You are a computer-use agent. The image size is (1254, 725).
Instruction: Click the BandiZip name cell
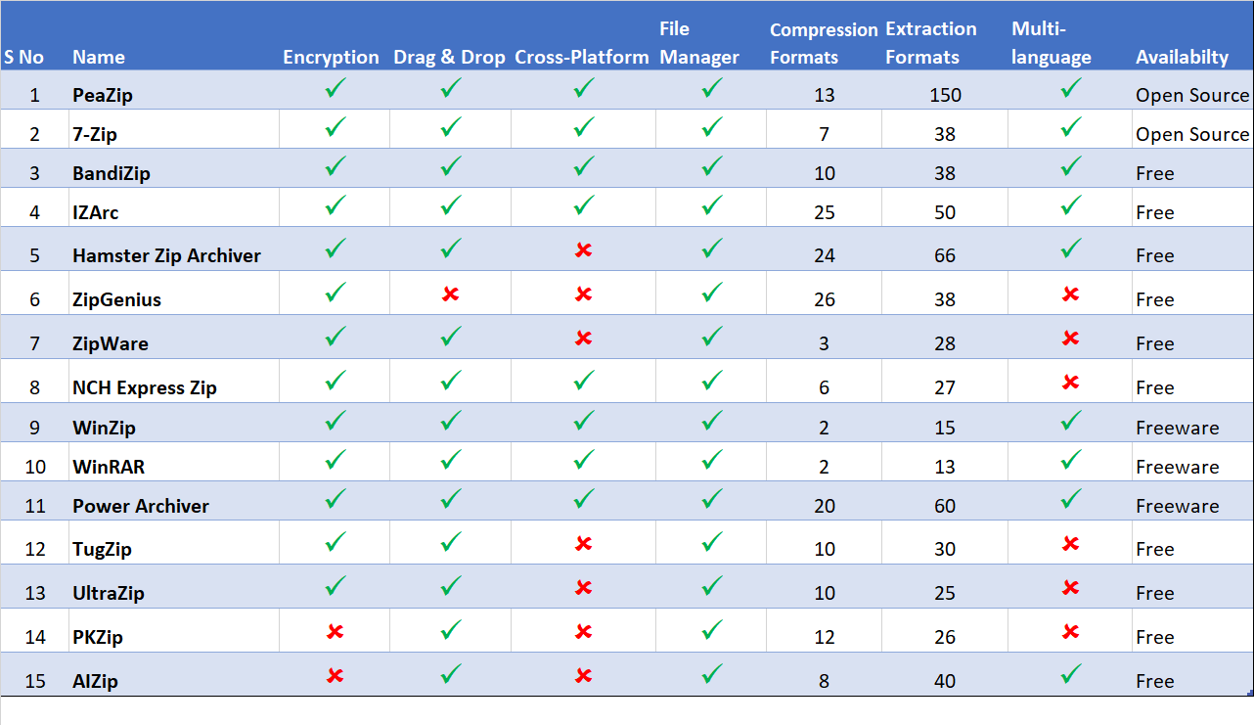click(112, 173)
